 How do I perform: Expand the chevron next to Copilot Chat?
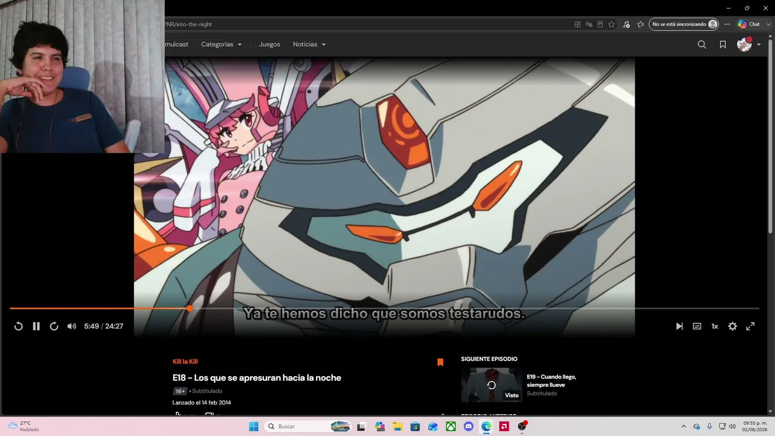click(x=767, y=24)
